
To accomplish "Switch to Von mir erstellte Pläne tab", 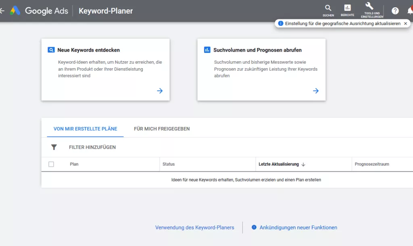I will [x=86, y=129].
